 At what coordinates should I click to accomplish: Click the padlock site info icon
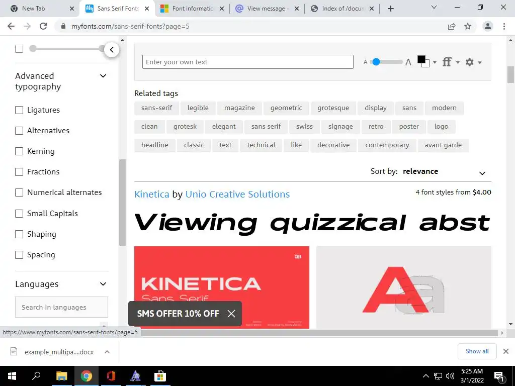[x=63, y=26]
